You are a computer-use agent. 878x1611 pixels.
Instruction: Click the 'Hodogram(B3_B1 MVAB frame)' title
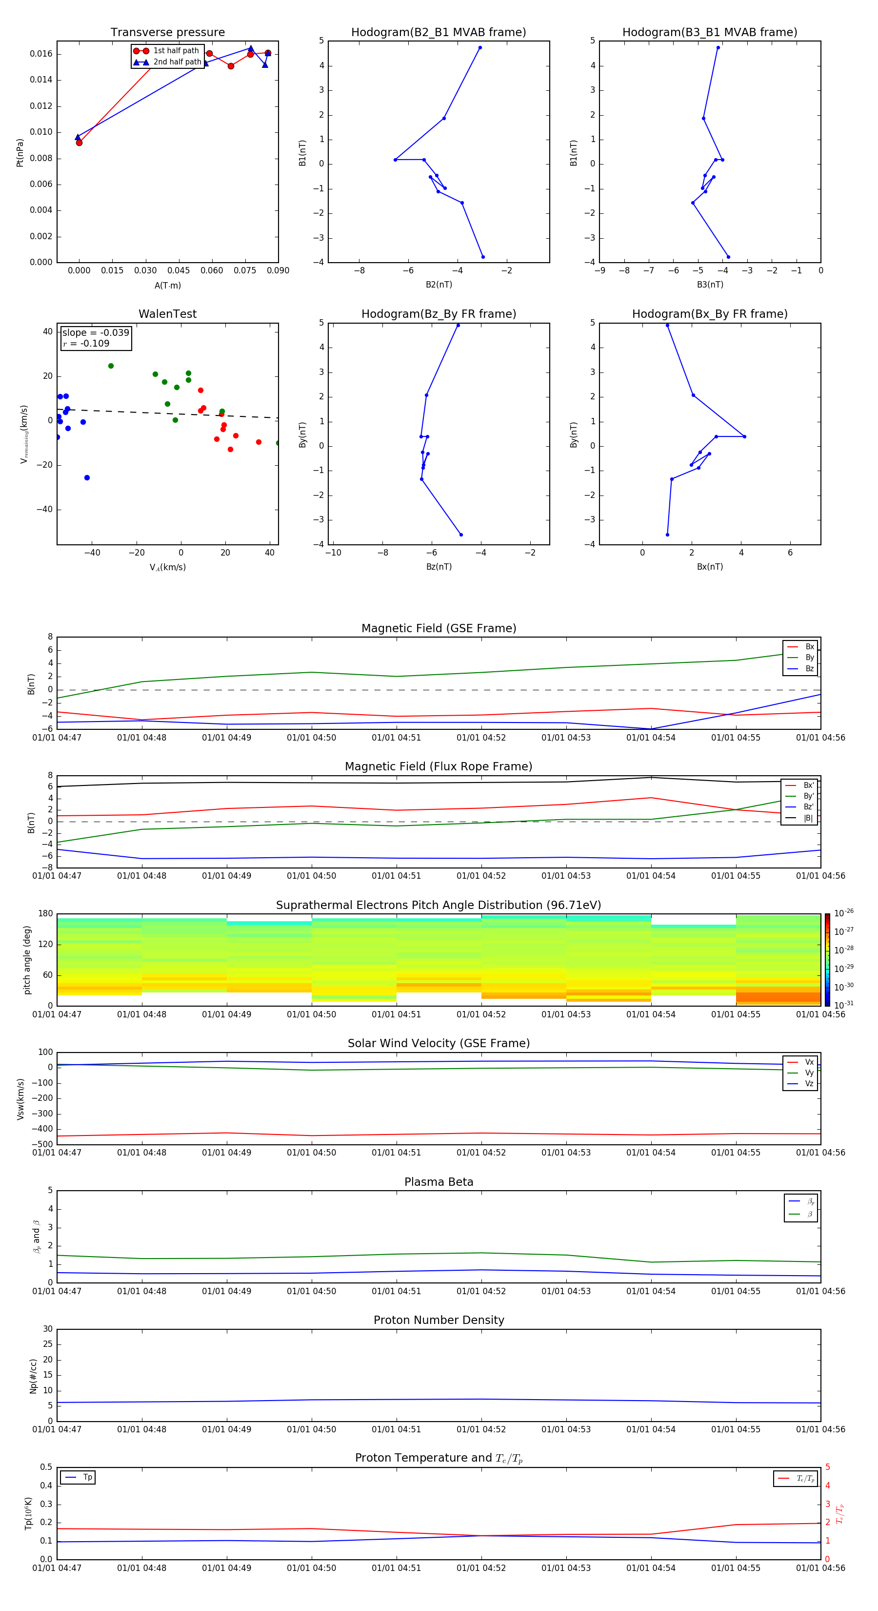[710, 32]
